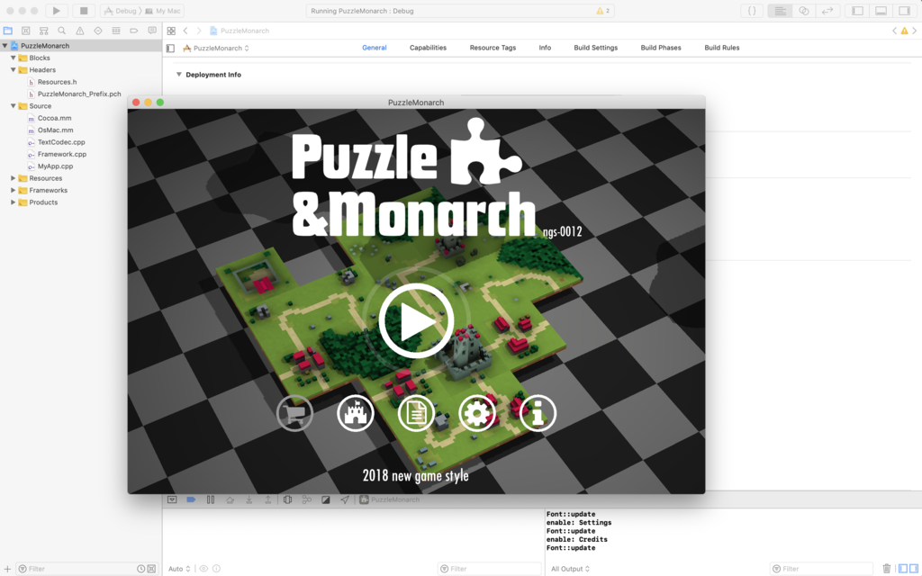Toggle the project and targets list sidebar
This screenshot has height=576, width=922.
[170, 49]
